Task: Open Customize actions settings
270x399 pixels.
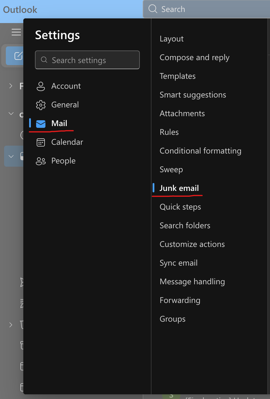Action: [192, 244]
